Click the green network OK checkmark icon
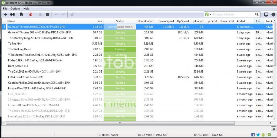 tap(269, 135)
